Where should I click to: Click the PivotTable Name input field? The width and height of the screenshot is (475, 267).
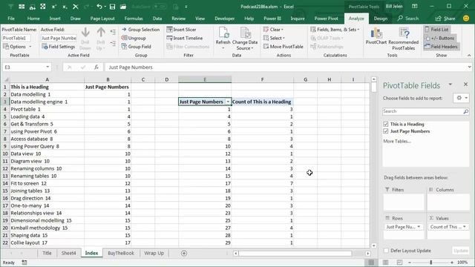[x=16, y=38]
